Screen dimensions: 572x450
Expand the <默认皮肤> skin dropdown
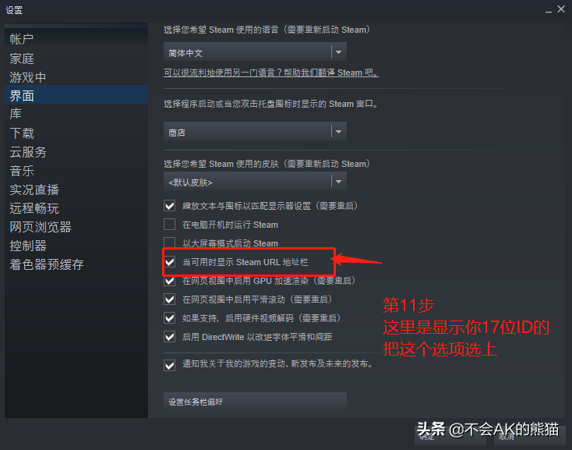pyautogui.click(x=255, y=182)
